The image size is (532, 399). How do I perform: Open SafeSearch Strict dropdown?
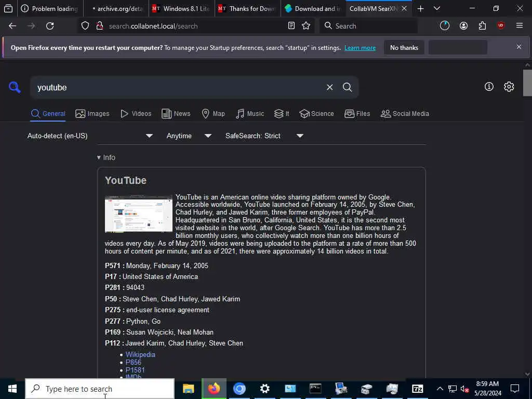coord(264,136)
